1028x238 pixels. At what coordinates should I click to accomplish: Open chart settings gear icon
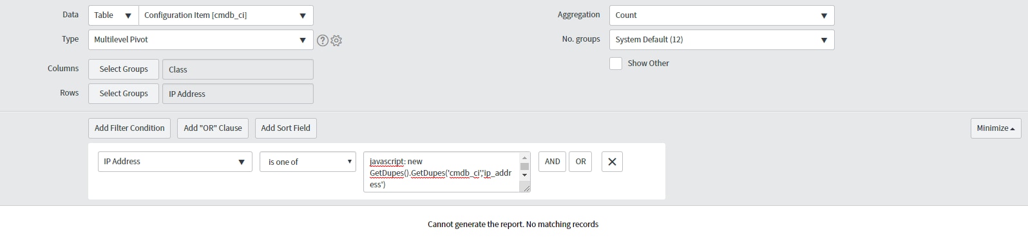pos(336,40)
